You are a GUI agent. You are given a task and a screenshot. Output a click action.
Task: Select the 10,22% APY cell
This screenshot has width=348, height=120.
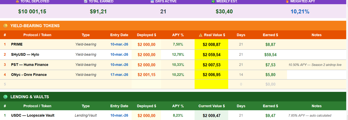pos(178,75)
